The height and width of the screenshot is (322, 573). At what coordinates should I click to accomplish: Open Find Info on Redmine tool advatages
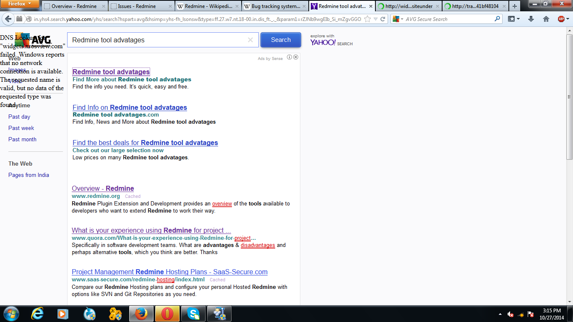130,107
